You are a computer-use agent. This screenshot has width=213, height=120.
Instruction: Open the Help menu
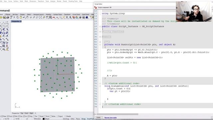(81, 1)
